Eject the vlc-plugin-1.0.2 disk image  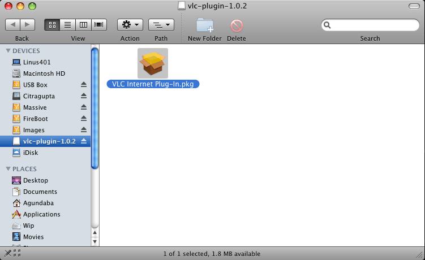(x=84, y=141)
